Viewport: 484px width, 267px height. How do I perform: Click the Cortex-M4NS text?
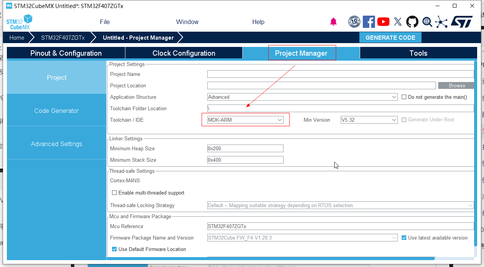[x=125, y=180]
